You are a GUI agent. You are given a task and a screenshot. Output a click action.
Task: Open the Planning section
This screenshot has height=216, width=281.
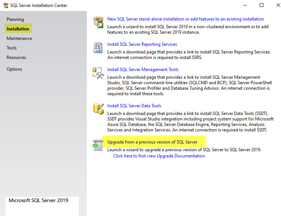(x=15, y=19)
